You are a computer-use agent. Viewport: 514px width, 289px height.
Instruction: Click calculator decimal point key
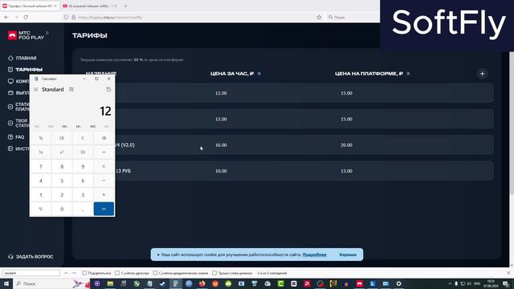[83, 209]
